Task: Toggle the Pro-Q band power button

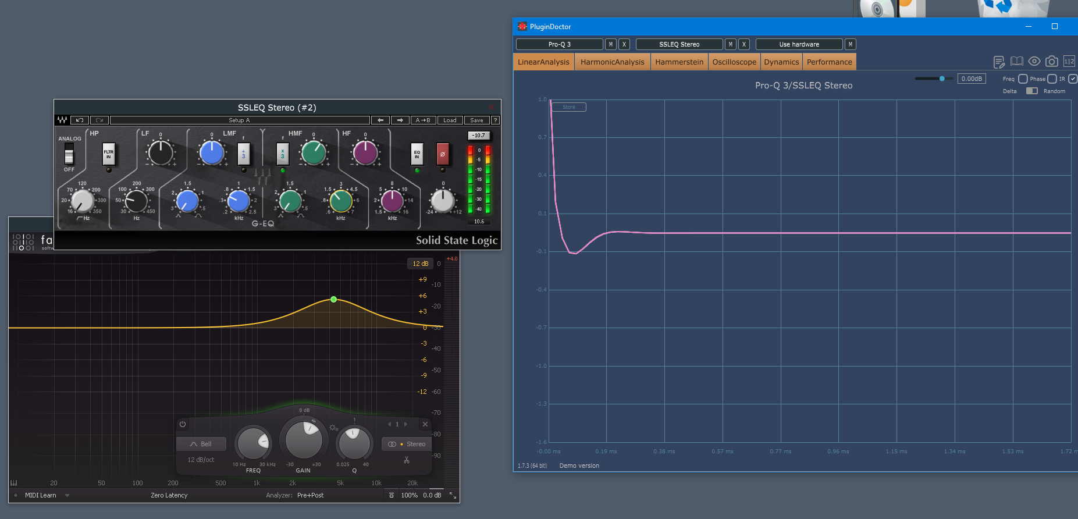Action: tap(183, 424)
